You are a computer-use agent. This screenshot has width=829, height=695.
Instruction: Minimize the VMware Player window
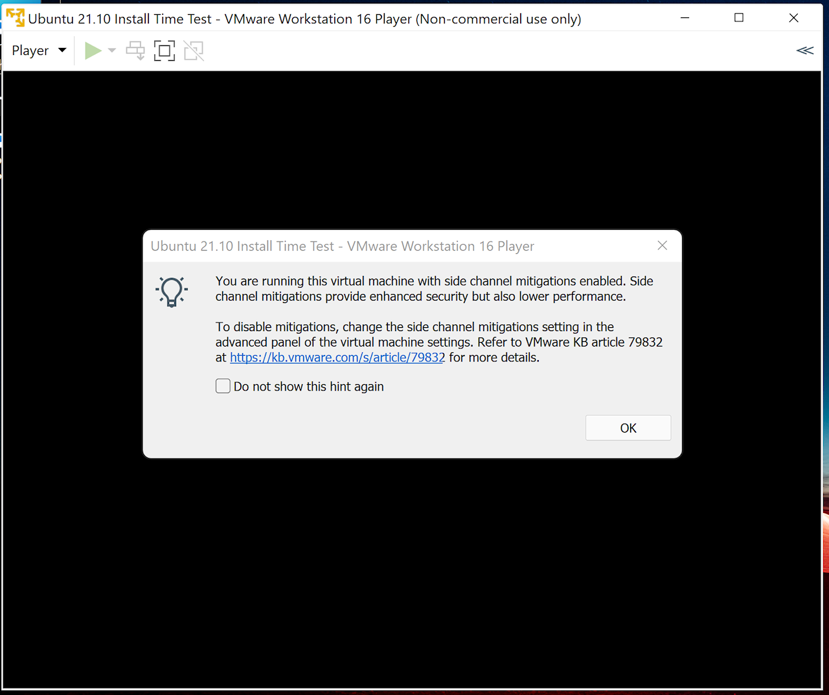[685, 18]
